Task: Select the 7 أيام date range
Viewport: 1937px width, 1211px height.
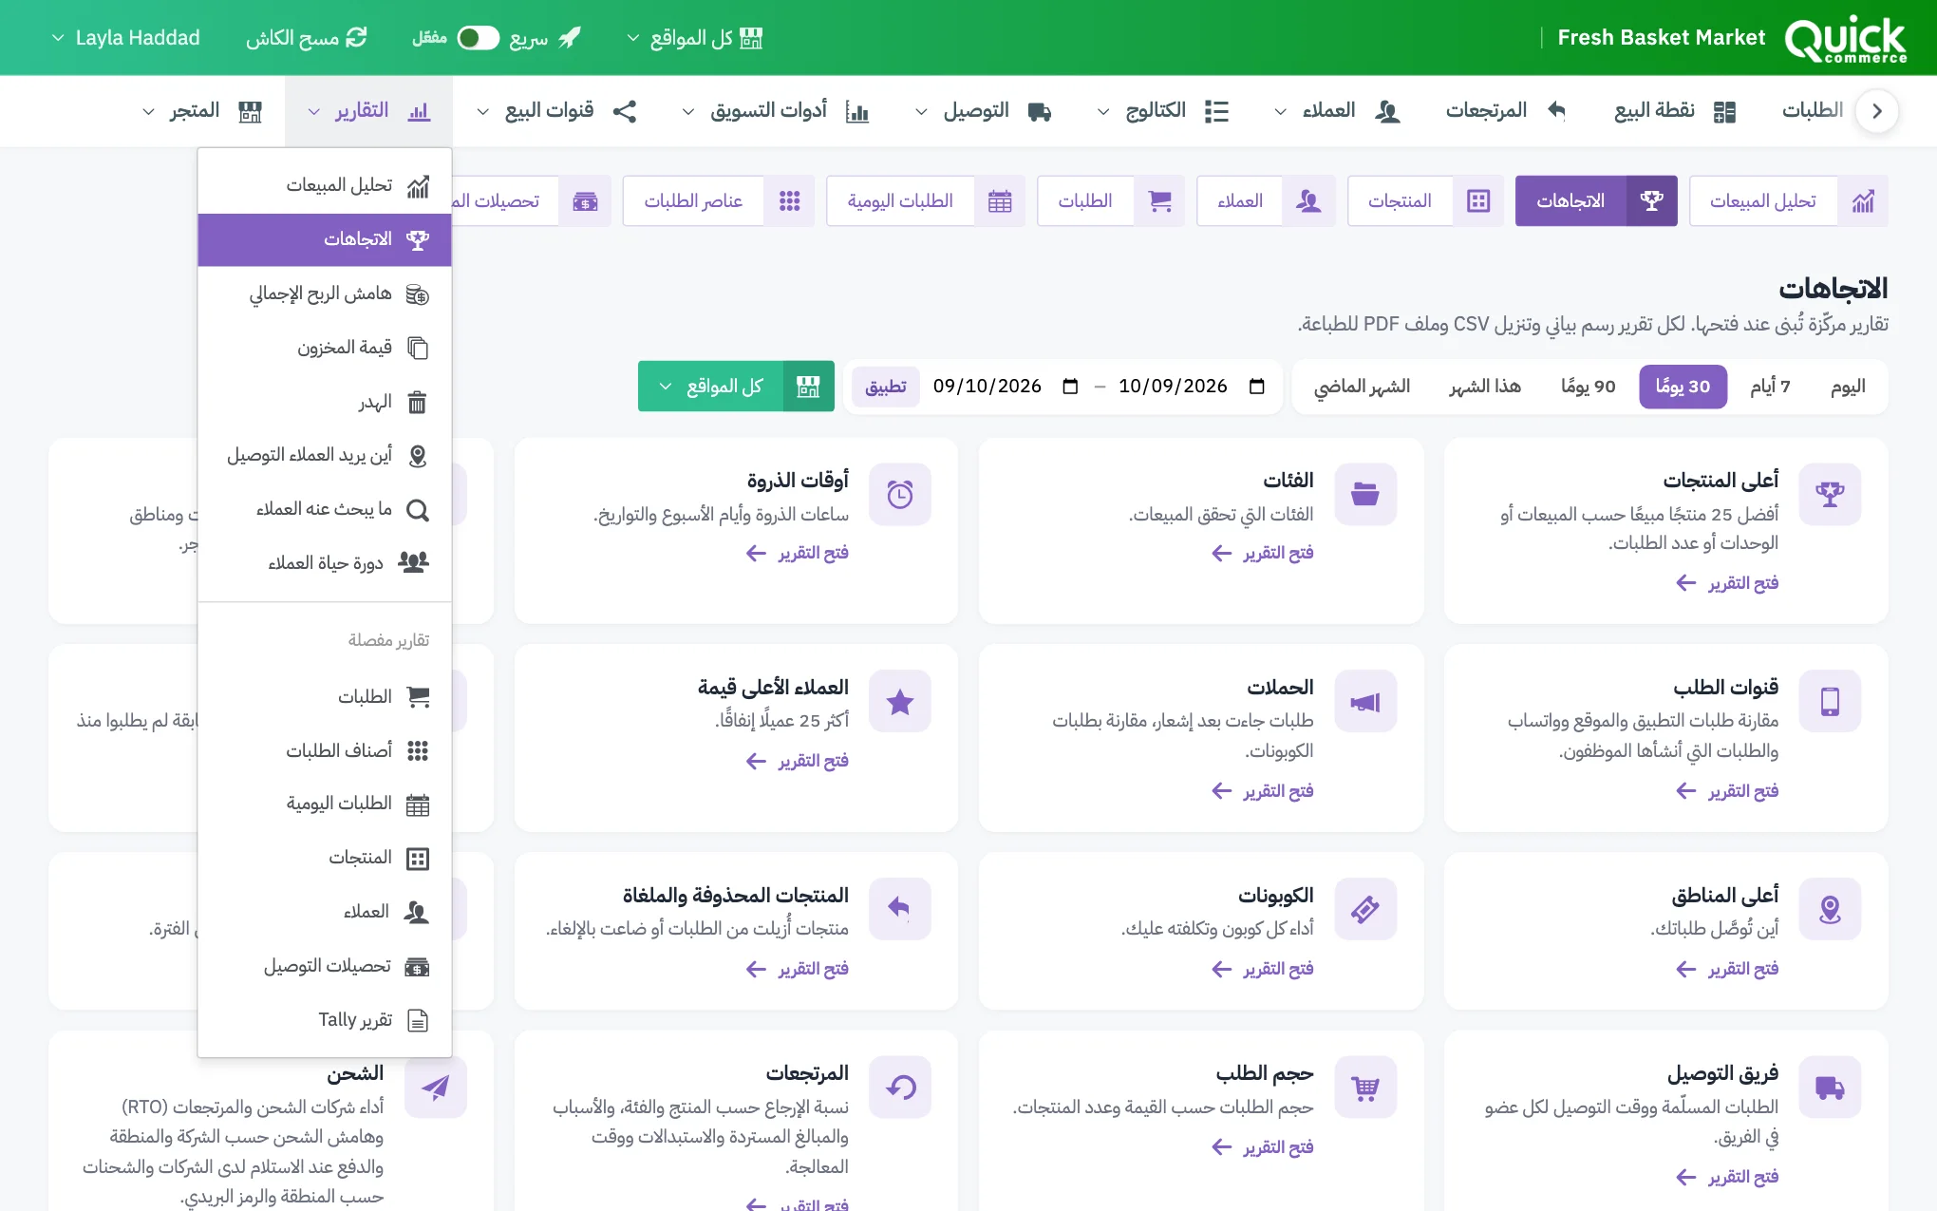Action: [x=1770, y=387]
